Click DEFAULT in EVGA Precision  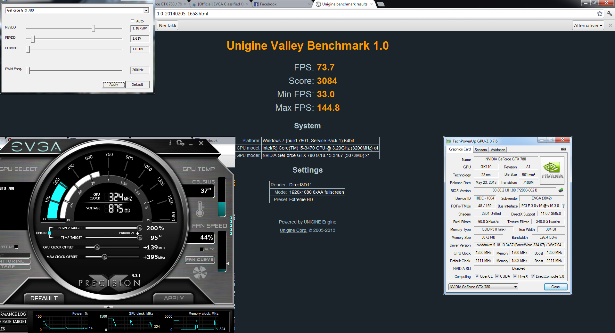(x=44, y=298)
